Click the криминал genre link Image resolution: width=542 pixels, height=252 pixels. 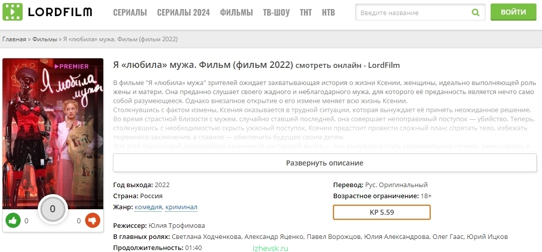click(181, 207)
